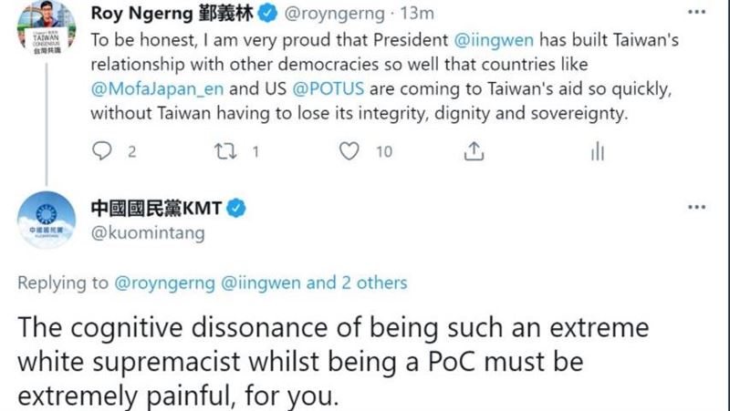
Task: View tweet analytics bar chart icon
Action: (598, 151)
